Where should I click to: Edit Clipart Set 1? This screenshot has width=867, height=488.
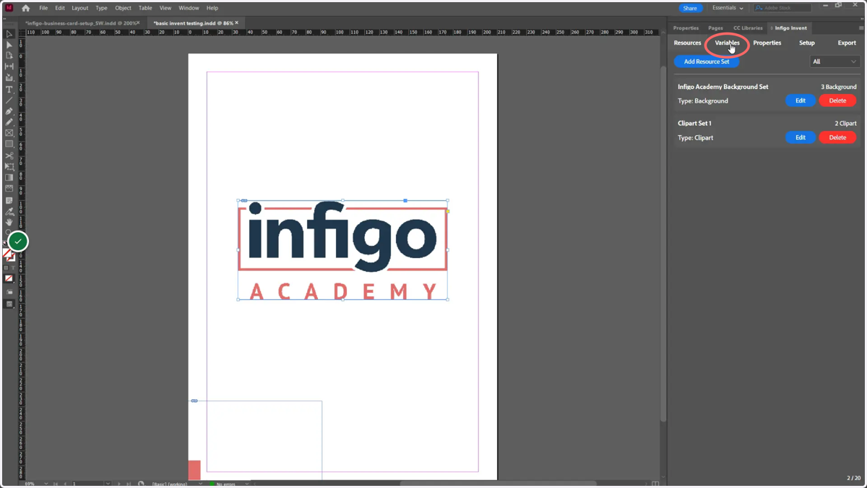800,137
